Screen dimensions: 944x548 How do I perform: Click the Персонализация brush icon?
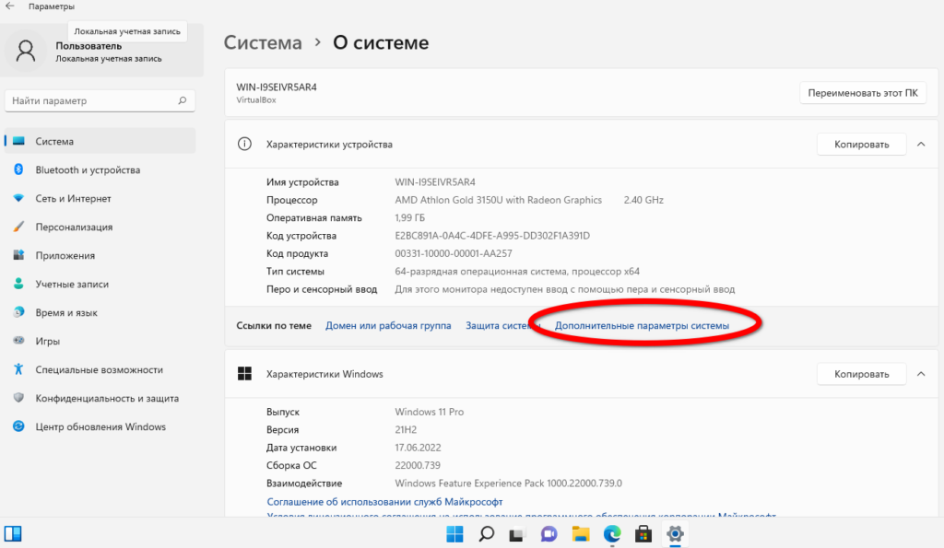[x=18, y=227]
